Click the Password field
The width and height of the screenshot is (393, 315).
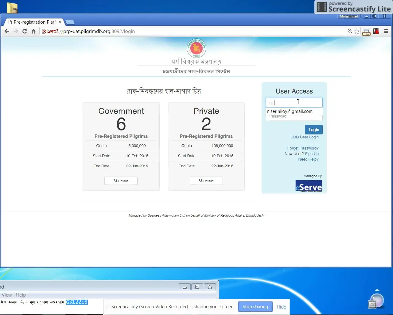[294, 118]
